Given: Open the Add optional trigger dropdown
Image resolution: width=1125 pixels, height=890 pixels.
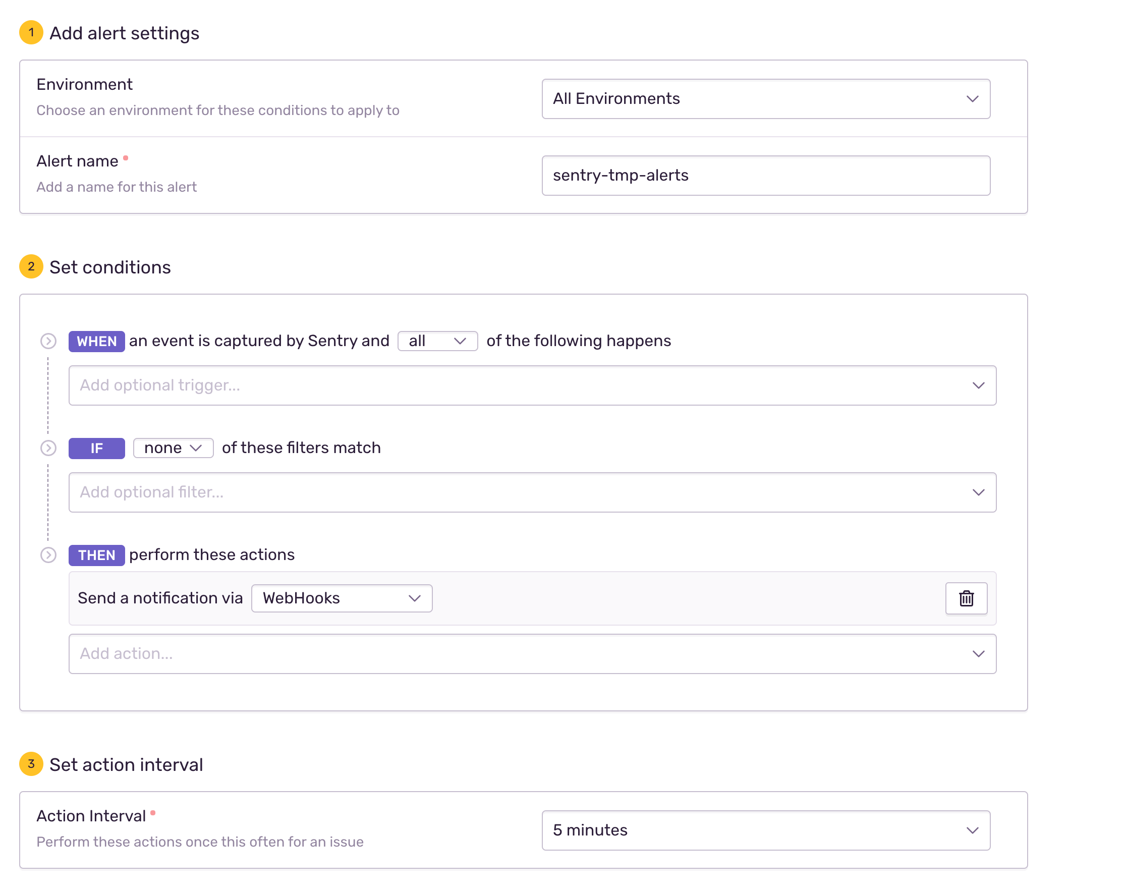Looking at the screenshot, I should pos(532,385).
